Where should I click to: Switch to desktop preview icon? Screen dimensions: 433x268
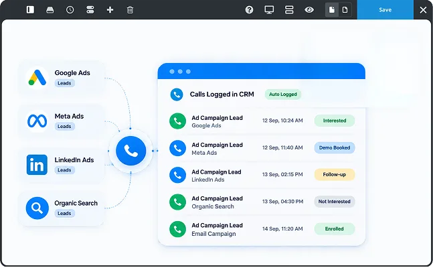[269, 9]
